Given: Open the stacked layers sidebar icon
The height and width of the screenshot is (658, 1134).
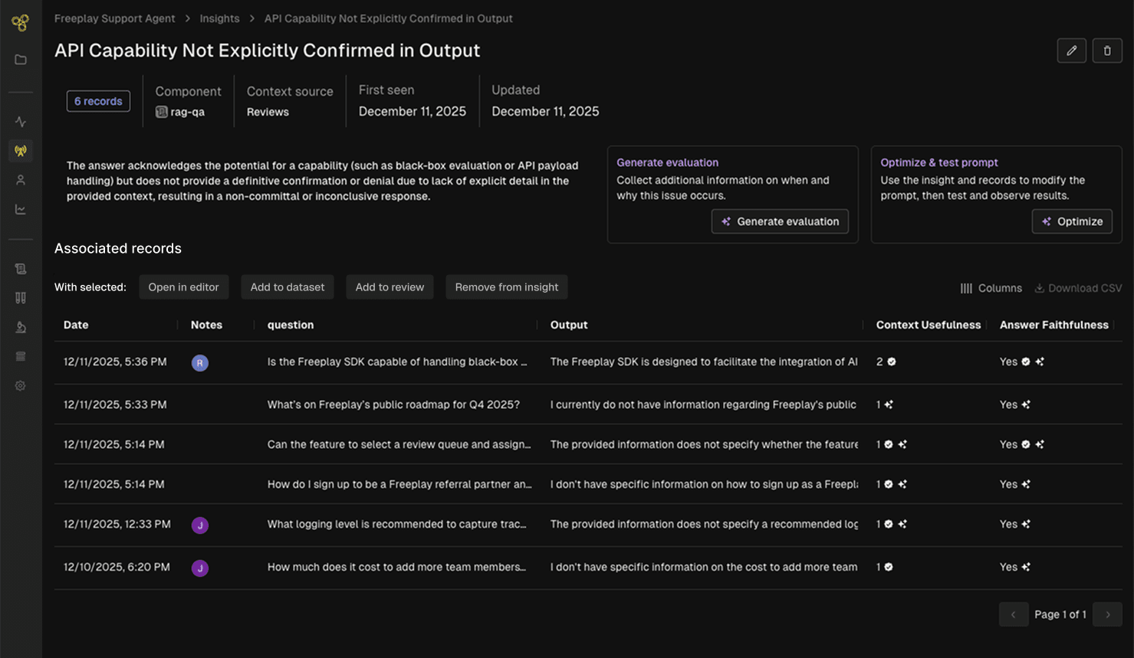Looking at the screenshot, I should coord(21,356).
